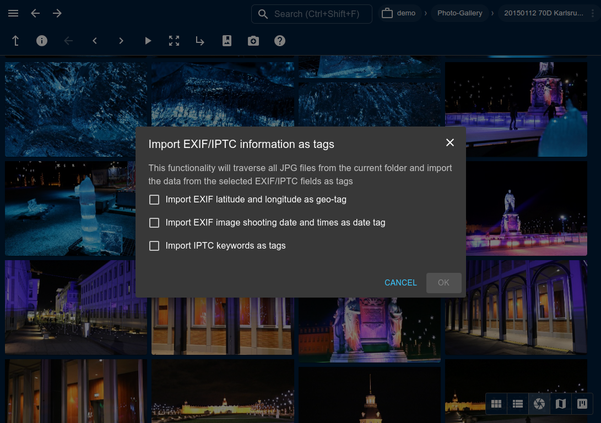Check EXIF shooting date import as date tag

pyautogui.click(x=154, y=223)
